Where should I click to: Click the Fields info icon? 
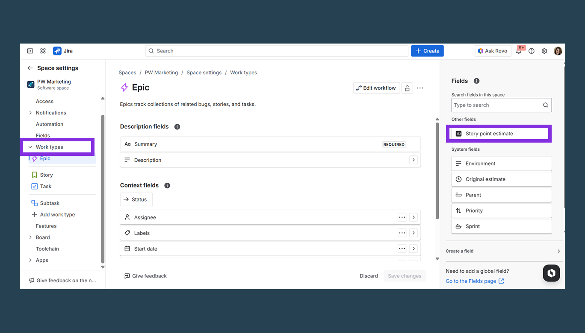click(476, 81)
